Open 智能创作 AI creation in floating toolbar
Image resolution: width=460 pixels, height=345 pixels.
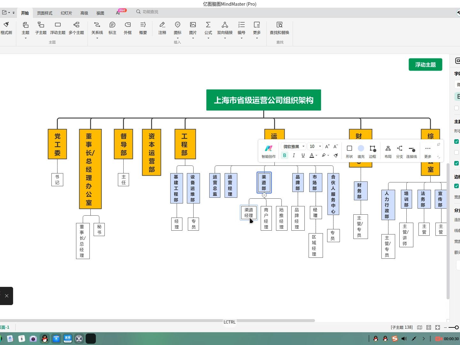269,151
